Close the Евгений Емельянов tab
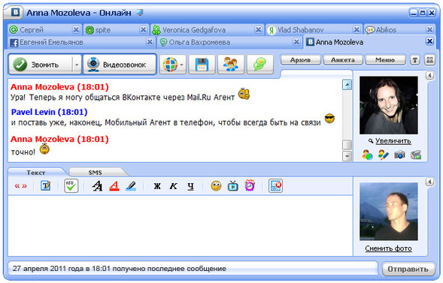 [x=150, y=42]
